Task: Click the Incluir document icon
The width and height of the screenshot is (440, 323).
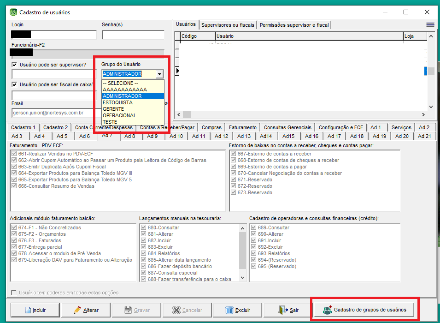Action: point(27,310)
